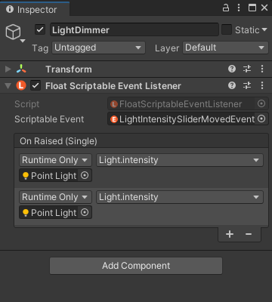Click the LightDimmer name field
This screenshot has width=272, height=302.
[134, 30]
